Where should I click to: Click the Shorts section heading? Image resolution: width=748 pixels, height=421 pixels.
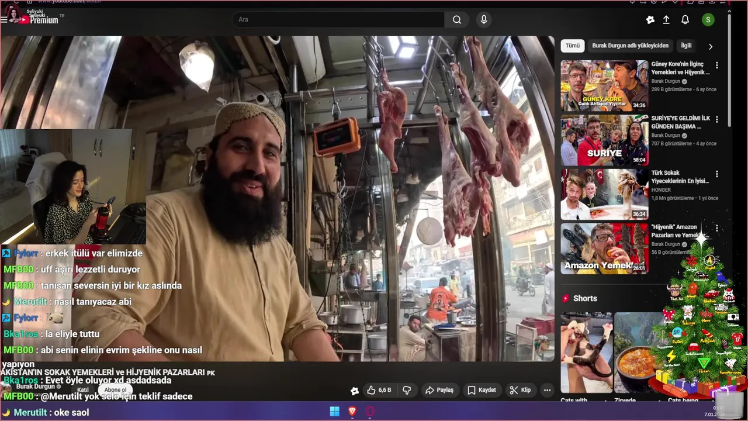click(585, 298)
